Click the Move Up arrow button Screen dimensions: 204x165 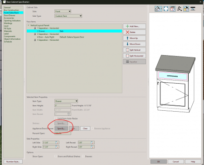134,38
